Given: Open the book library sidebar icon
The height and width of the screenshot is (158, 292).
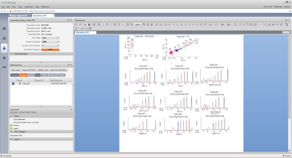Looking at the screenshot, I should (4, 67).
